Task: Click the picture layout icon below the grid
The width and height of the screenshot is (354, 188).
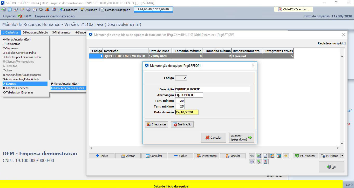Action: click(x=272, y=156)
